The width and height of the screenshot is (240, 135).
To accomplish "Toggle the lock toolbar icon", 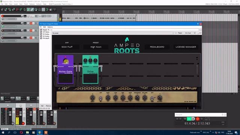I will click(x=51, y=10).
